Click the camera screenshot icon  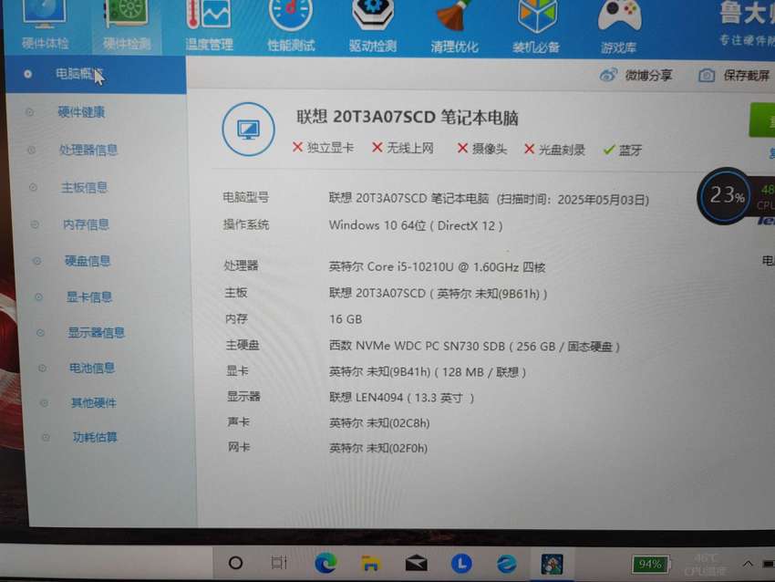point(707,76)
